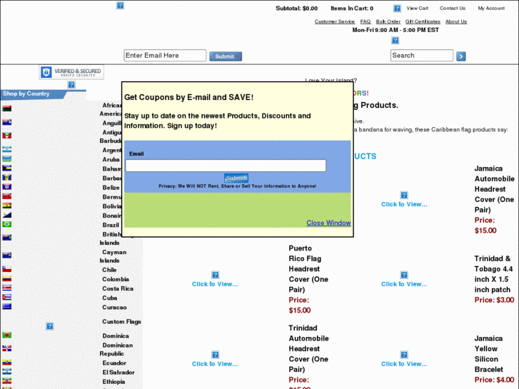Click the Argentina flag icon
Image resolution: width=519 pixels, height=389 pixels.
click(x=7, y=150)
